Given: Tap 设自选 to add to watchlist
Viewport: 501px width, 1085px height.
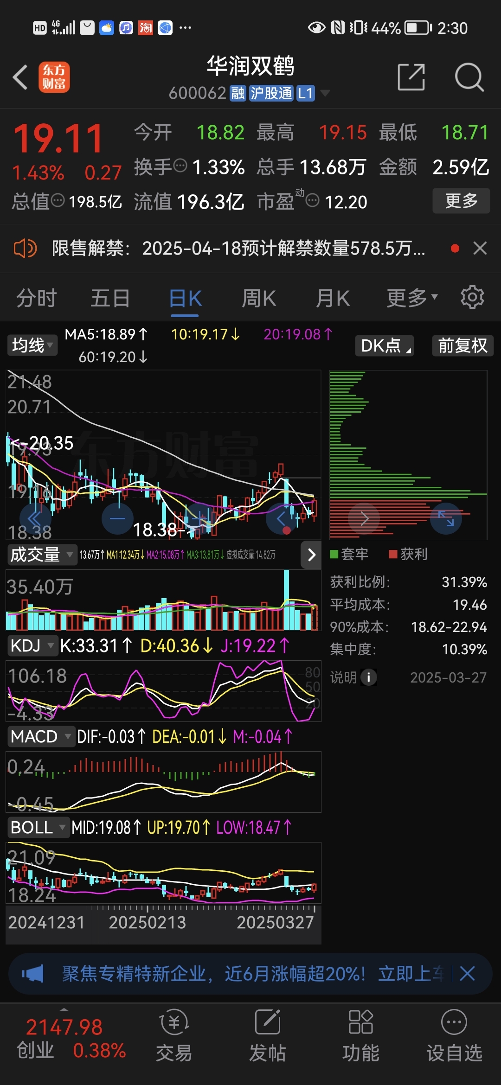Looking at the screenshot, I should point(454,1035).
